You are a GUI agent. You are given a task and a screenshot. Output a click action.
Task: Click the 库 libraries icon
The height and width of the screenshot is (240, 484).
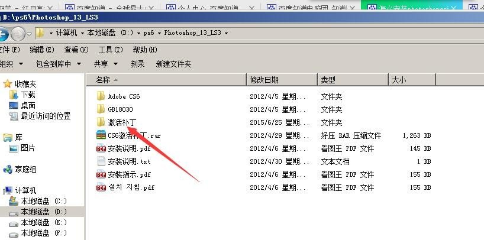click(8, 138)
